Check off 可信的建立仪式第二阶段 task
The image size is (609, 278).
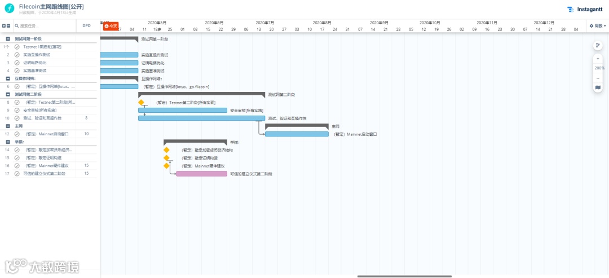click(x=17, y=174)
